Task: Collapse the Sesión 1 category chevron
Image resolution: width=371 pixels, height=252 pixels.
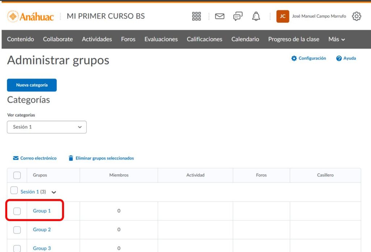Action: [54, 192]
